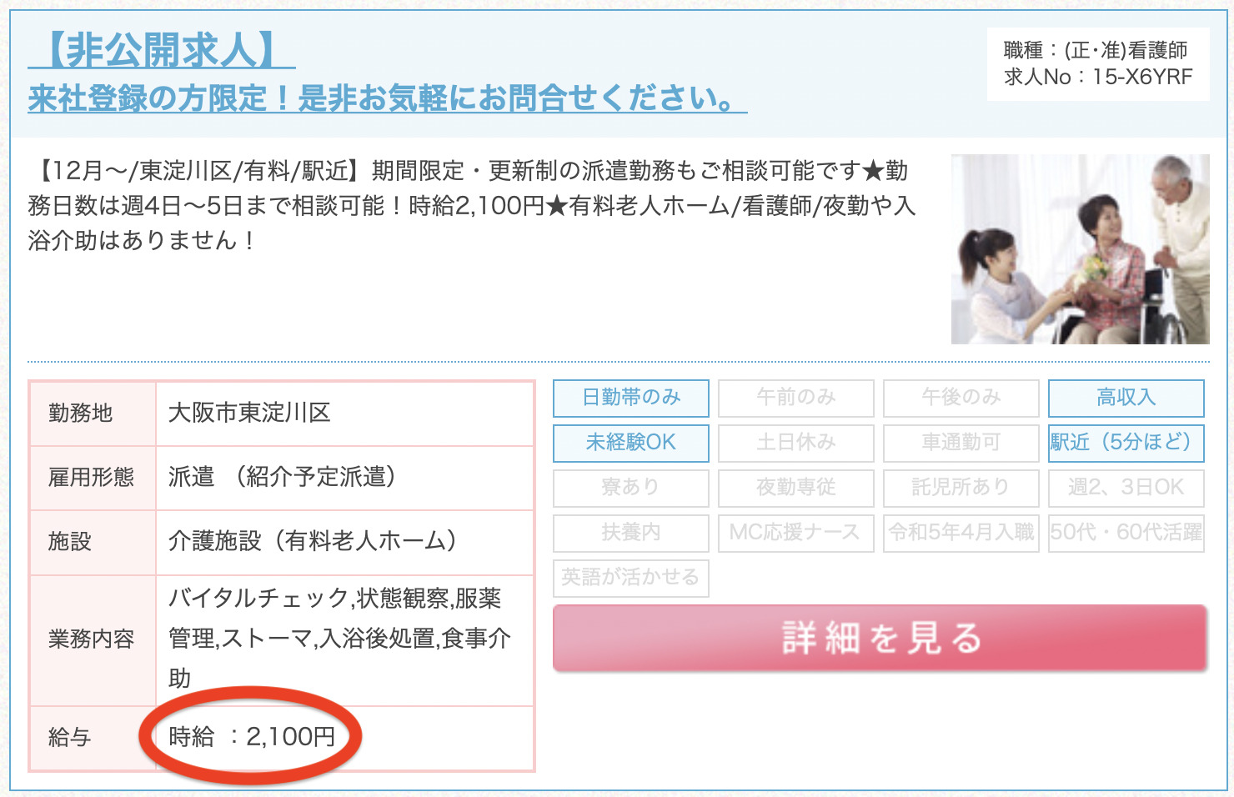Click the 寮あり tag
The height and width of the screenshot is (797, 1234).
point(631,488)
